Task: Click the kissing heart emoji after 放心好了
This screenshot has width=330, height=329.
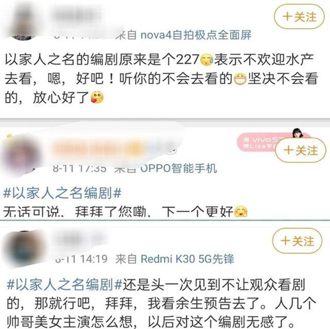Action: pos(97,97)
